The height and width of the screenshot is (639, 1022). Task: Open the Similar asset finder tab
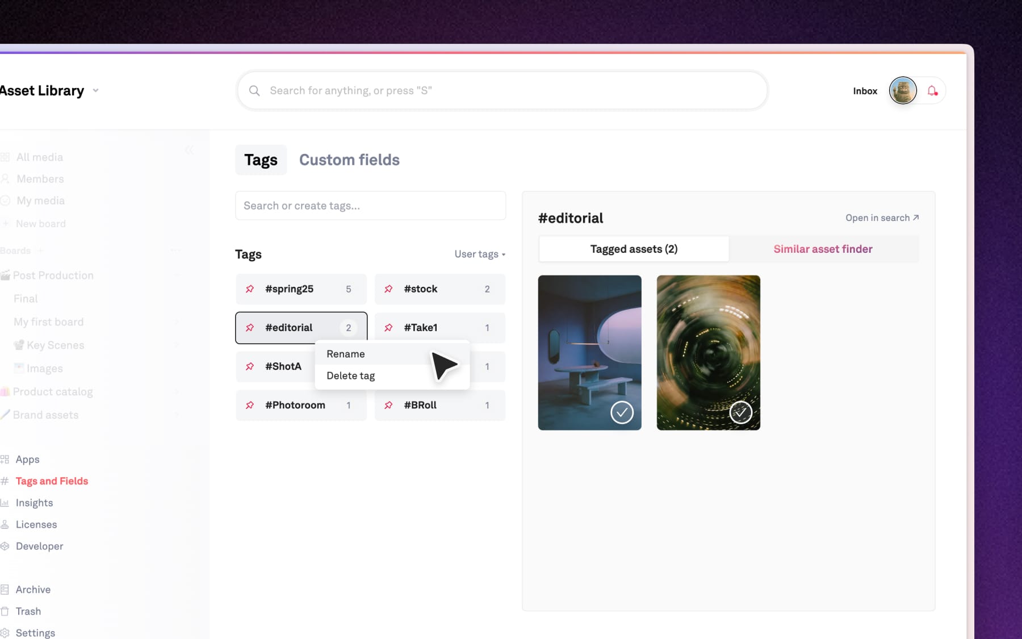click(823, 249)
